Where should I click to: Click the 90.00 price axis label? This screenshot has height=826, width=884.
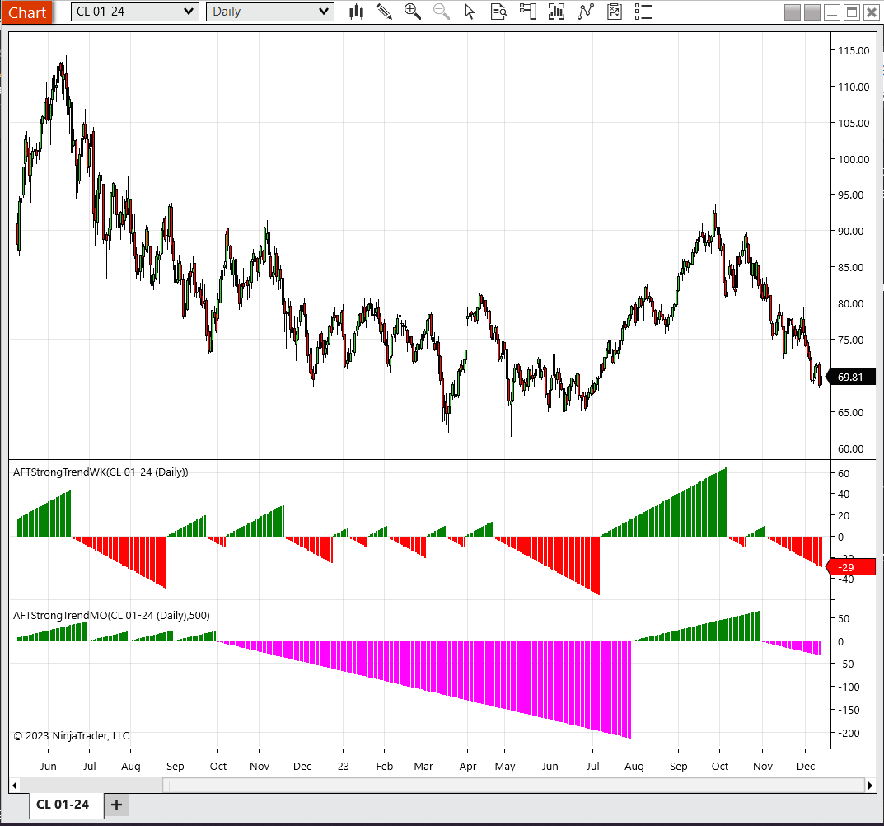click(851, 232)
